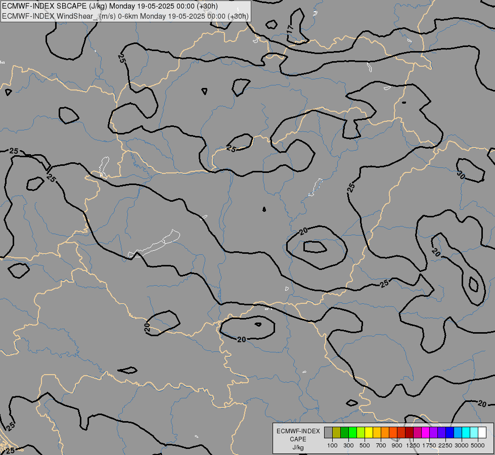Click the 'CAPE' word in the legend
This screenshot has width=495, height=455.
(x=298, y=439)
